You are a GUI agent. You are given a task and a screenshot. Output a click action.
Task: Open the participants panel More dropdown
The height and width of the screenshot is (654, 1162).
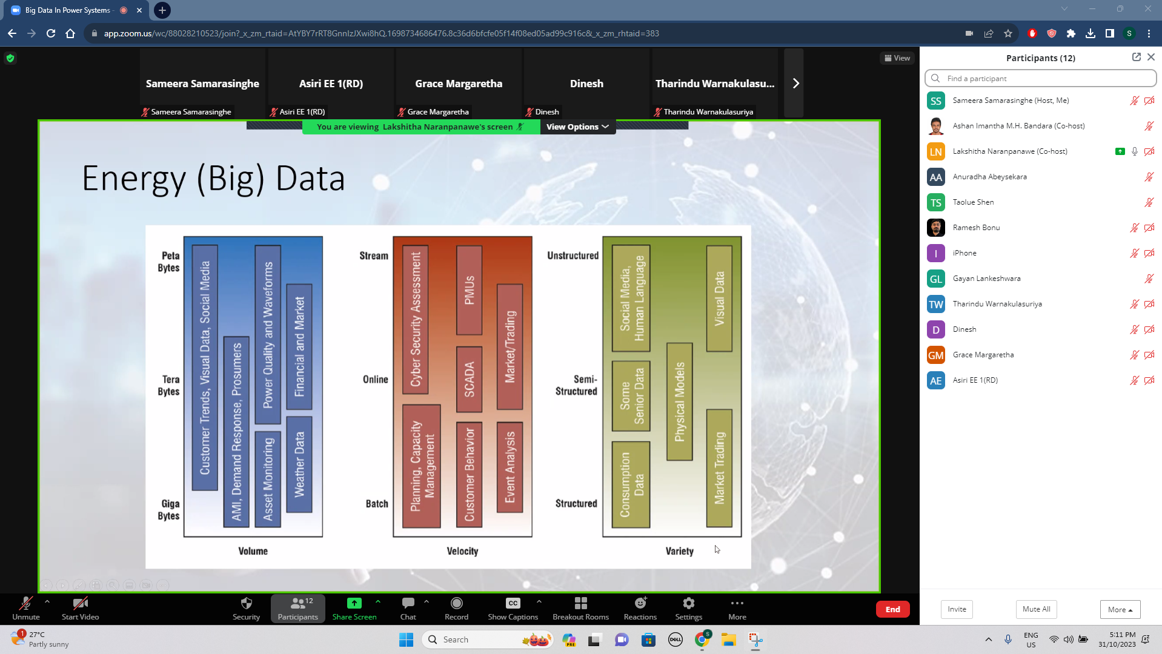pos(1120,609)
